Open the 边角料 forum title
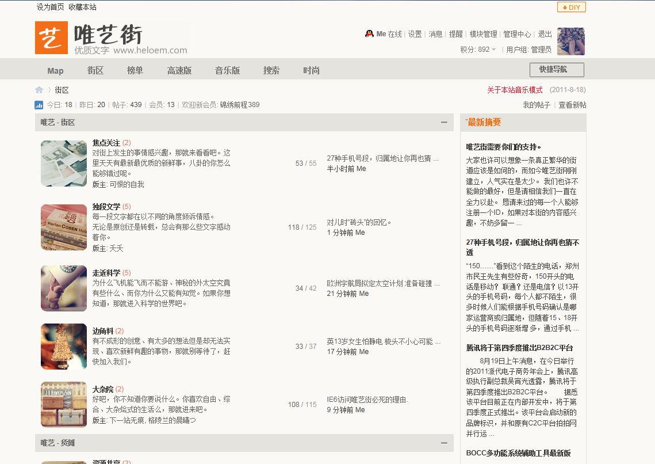Viewport: 655px width, 464px height. pos(103,331)
